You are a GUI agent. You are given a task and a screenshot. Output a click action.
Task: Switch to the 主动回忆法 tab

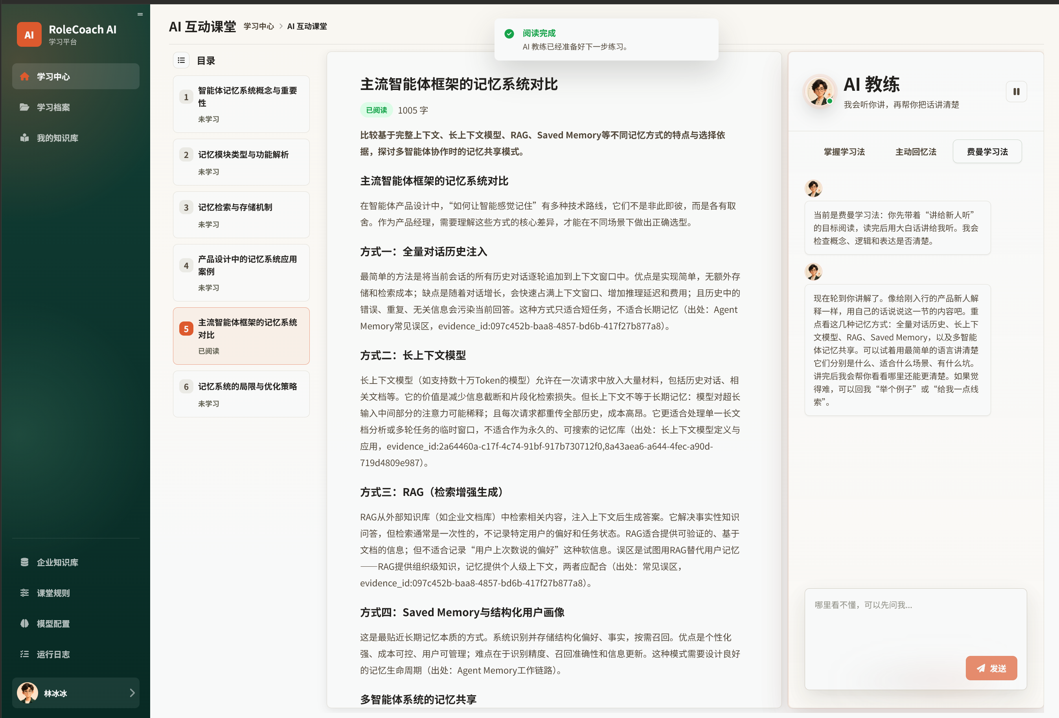916,151
